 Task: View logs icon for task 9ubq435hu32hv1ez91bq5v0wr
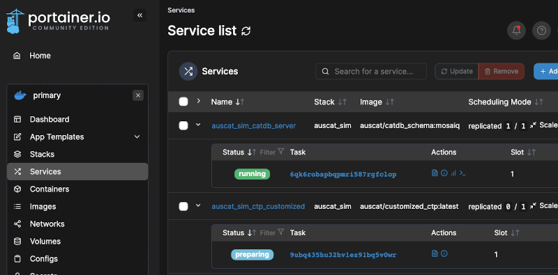[434, 253]
